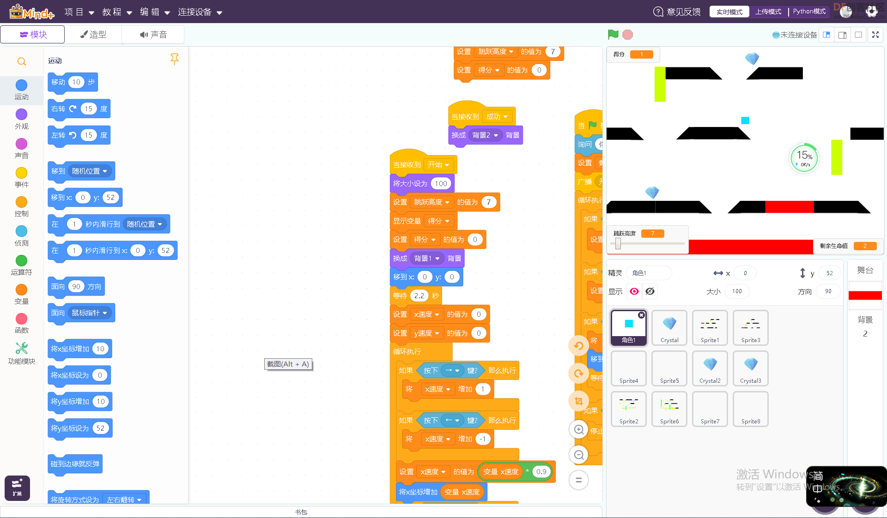
Task: Open the 功能模块 tools category
Action: click(22, 353)
